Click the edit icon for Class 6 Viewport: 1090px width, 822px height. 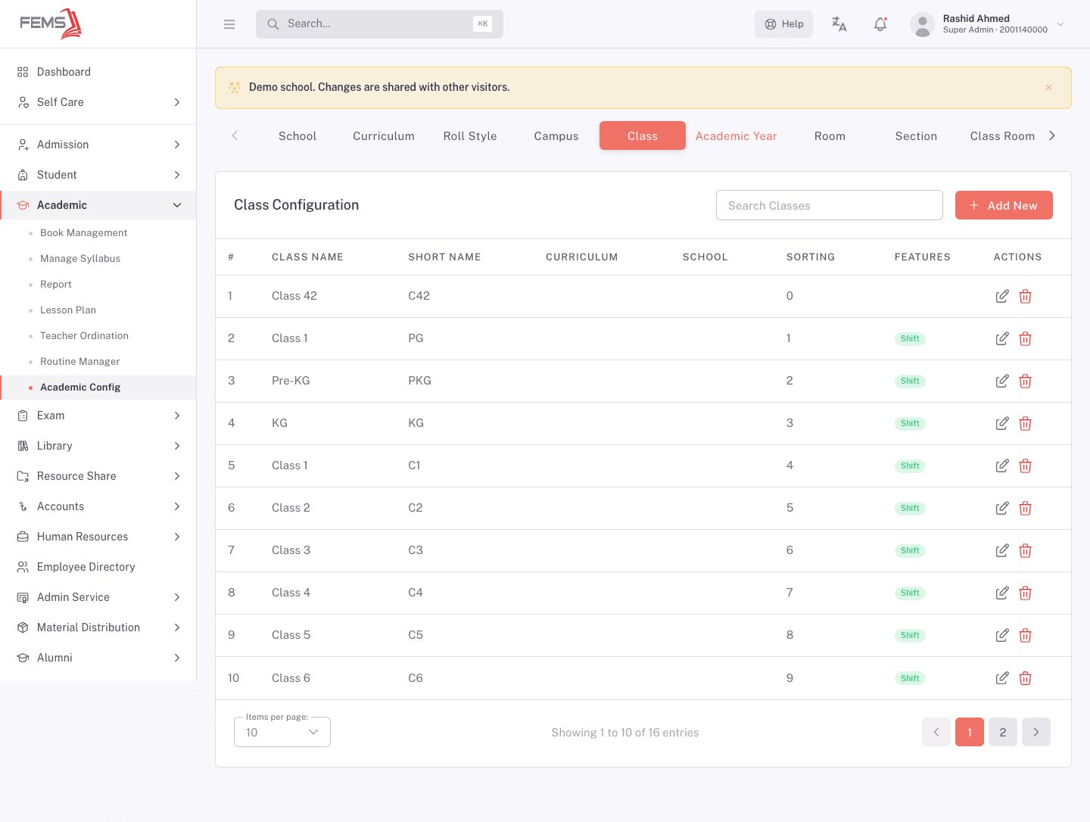[1002, 678]
